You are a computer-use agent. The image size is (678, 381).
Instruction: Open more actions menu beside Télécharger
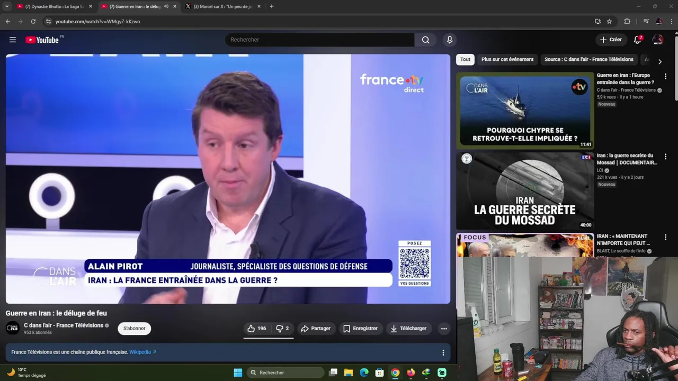click(444, 329)
